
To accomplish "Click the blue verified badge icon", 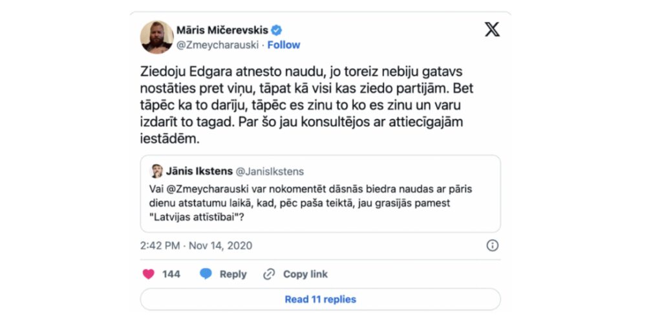I will (277, 30).
